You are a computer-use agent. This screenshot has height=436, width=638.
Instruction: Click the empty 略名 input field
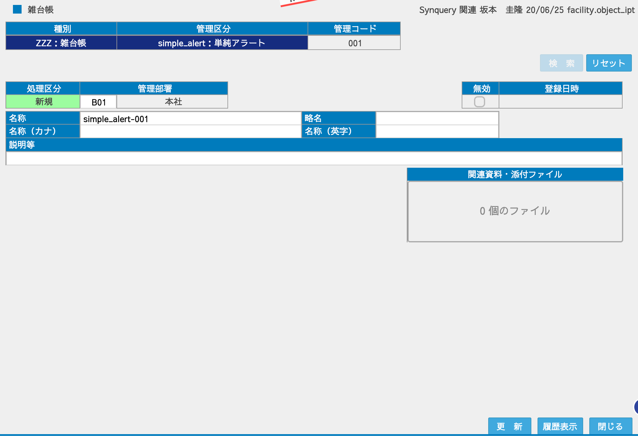pos(437,119)
